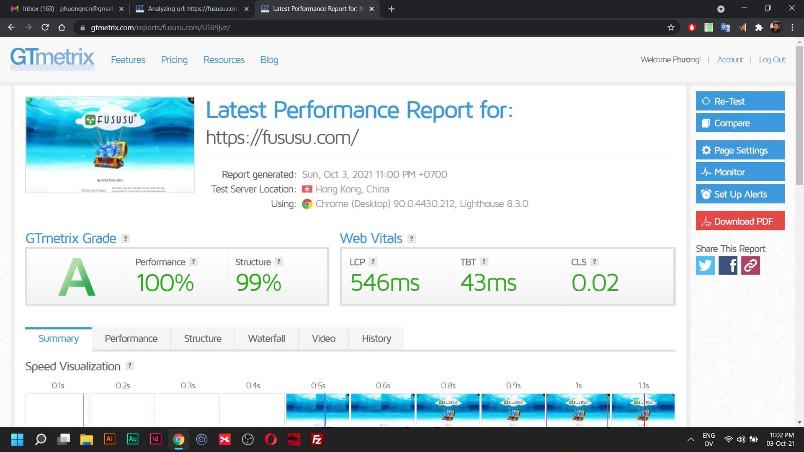Image resolution: width=804 pixels, height=452 pixels.
Task: Switch to Summary tab
Action: coord(58,339)
